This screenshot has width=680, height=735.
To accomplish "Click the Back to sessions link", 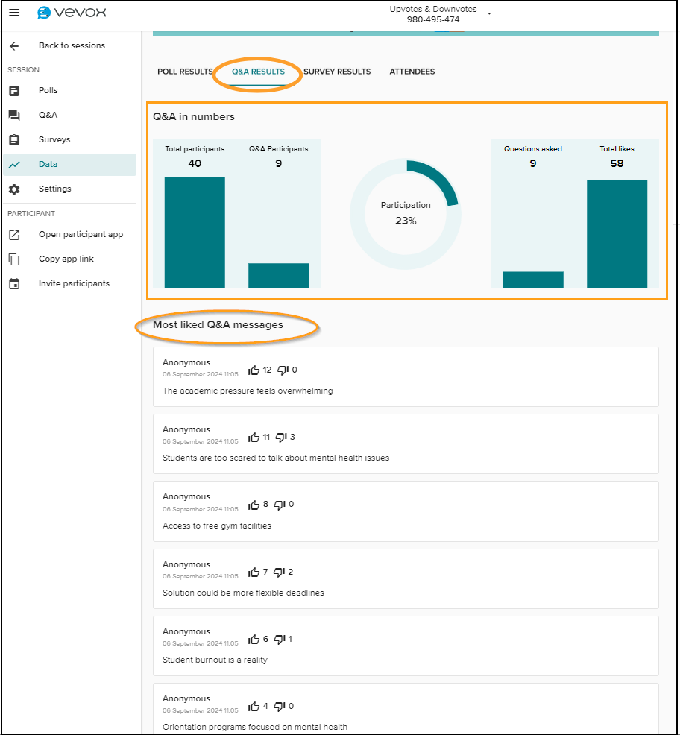I will pos(72,46).
